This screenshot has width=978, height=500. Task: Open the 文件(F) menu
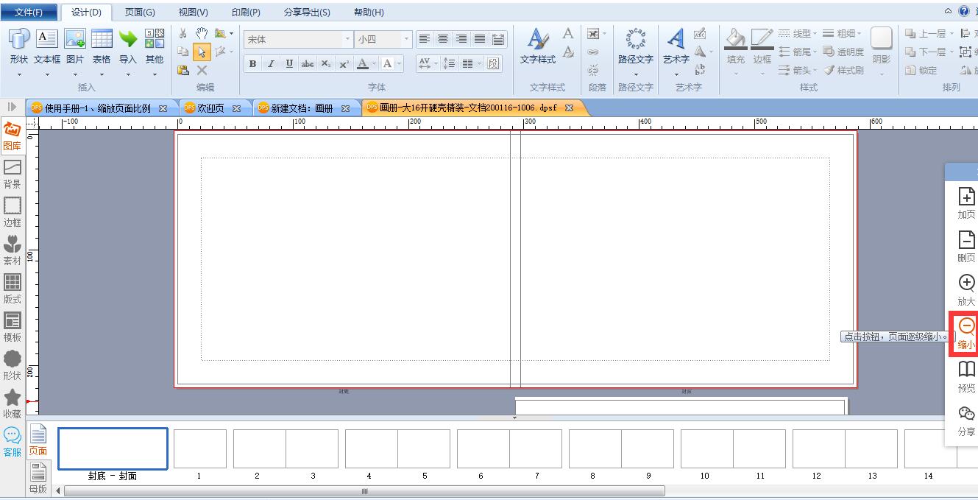tap(29, 13)
